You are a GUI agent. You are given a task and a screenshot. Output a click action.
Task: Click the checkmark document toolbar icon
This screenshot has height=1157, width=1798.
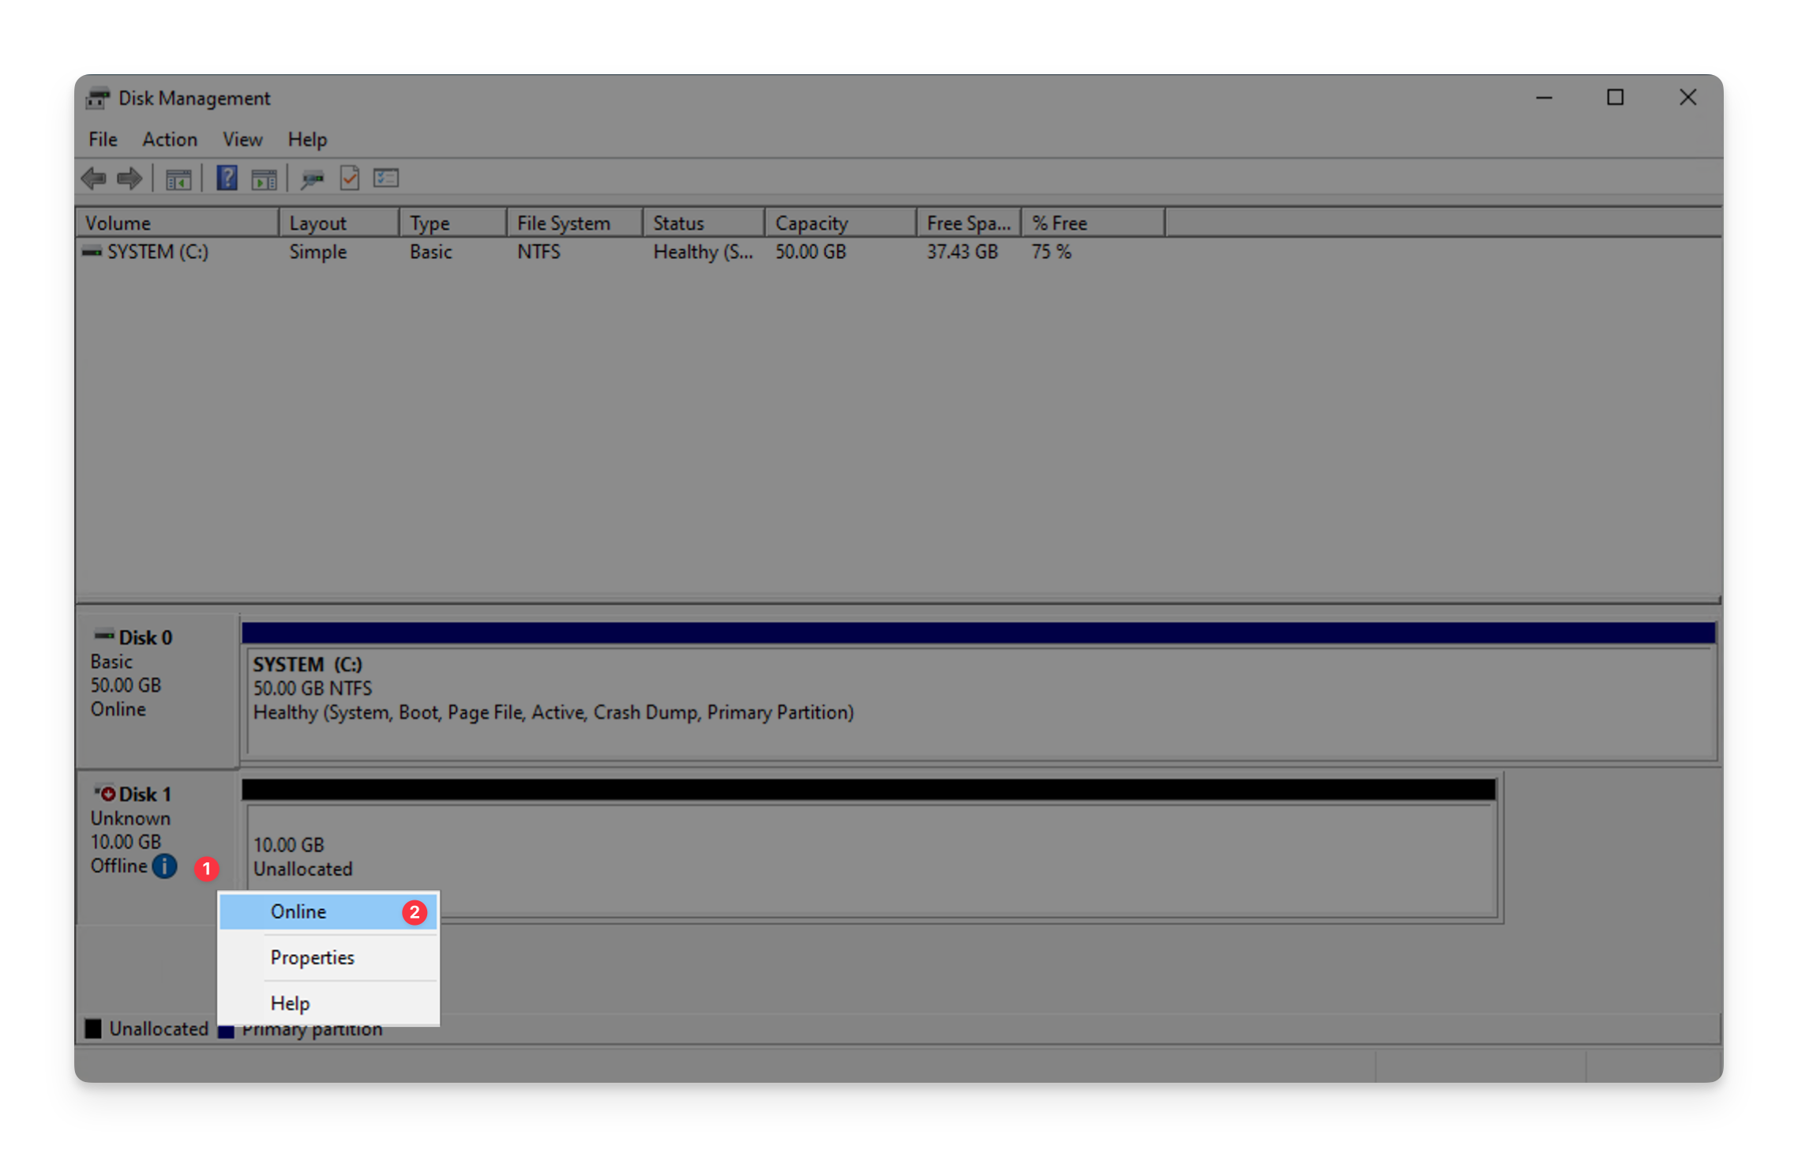click(350, 178)
